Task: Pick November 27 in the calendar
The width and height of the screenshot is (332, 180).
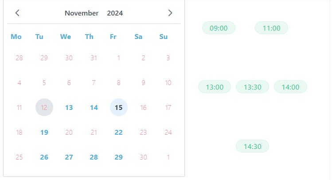Action: [69, 157]
